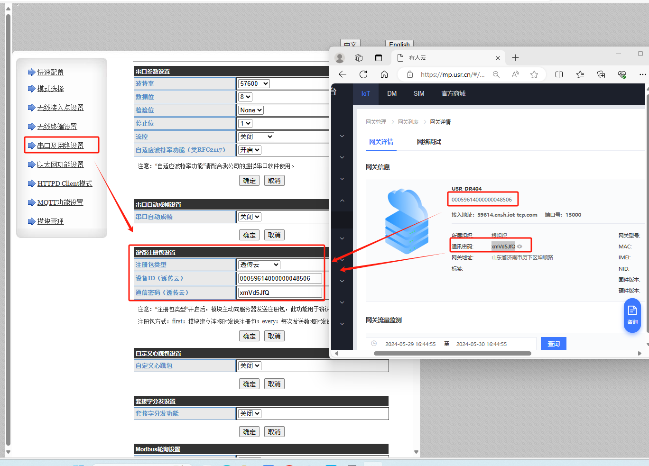Screen dimensions: 649x466
Task: Close the 有人云 browser tab
Action: (498, 58)
